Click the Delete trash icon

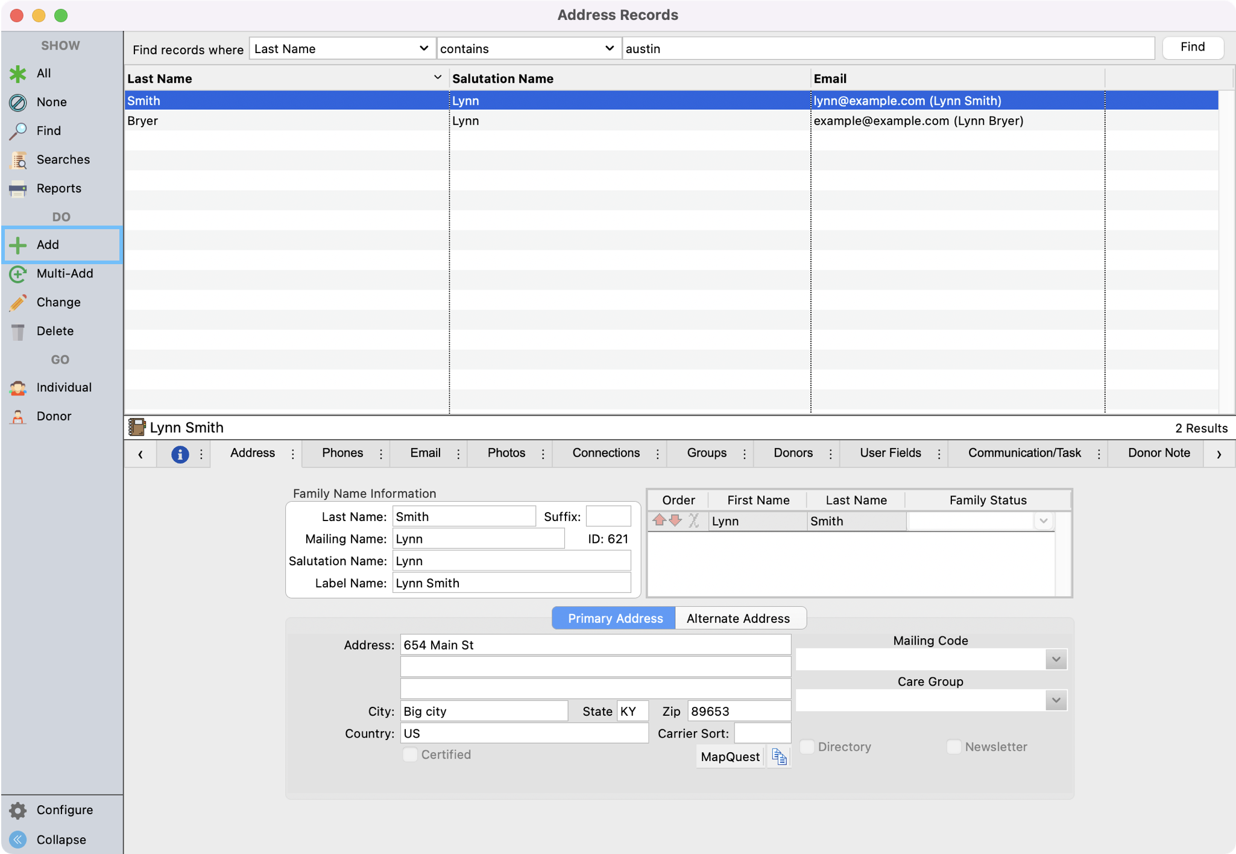pos(18,331)
